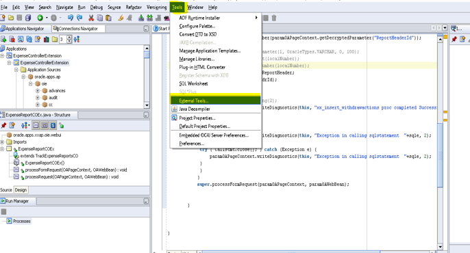The height and width of the screenshot is (253, 470).
Task: Collapse the ExpenseControllerExtension application node
Action: tap(2, 55)
